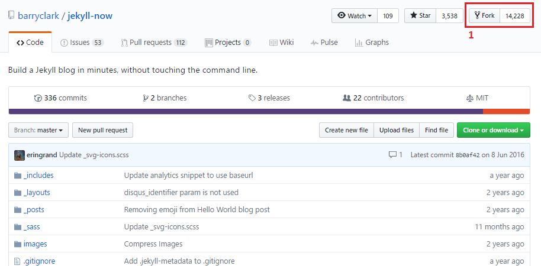Open the _sass folder
Viewport: 541px width, 266px height.
pyautogui.click(x=32, y=227)
